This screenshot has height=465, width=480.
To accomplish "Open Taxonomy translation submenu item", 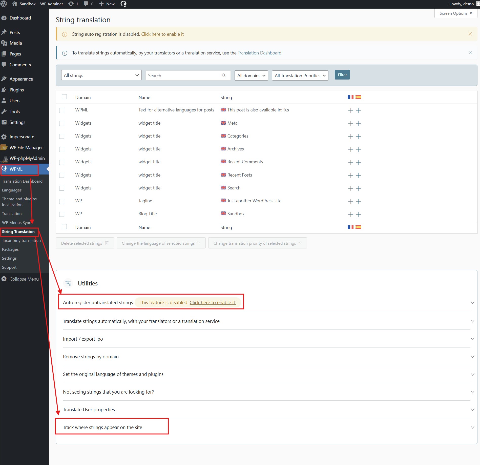I will 21,240.
